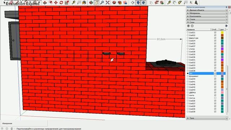Screen dimensions: 231x130
Task: Select the Слой26 layer row
Action: [206, 101]
